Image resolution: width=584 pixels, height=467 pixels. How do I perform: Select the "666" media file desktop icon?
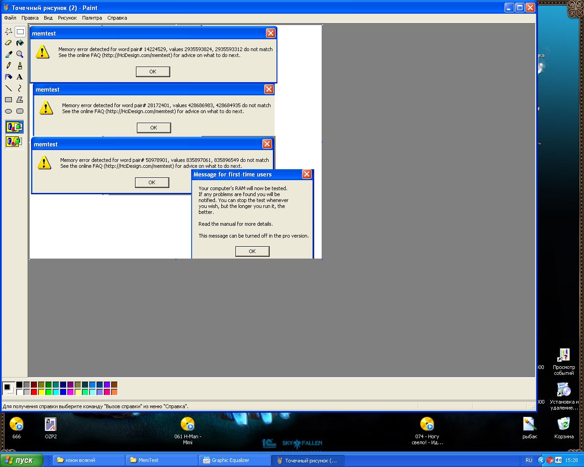[16, 428]
